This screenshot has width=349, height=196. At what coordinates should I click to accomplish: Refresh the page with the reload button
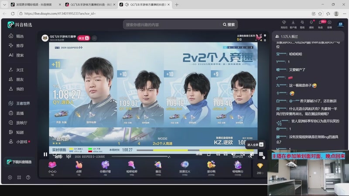(x=13, y=14)
